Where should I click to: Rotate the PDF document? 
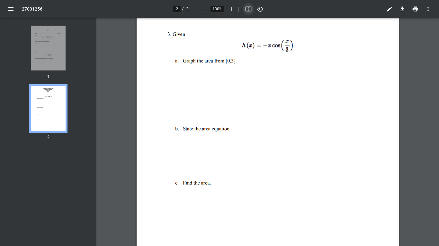(260, 9)
